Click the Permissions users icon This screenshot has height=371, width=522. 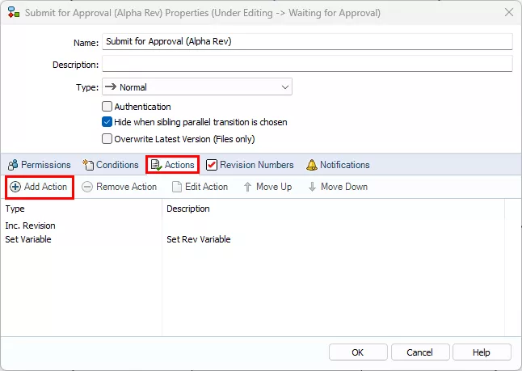(12, 165)
